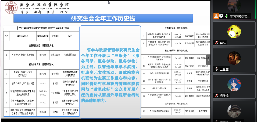Viewport: 257px width, 122px height.
Task: Select the Temple of Heaven avatar tile
Action: click(234, 111)
